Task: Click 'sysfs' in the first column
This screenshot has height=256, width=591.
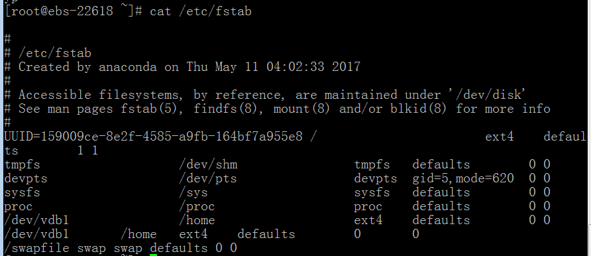Action: coord(23,192)
